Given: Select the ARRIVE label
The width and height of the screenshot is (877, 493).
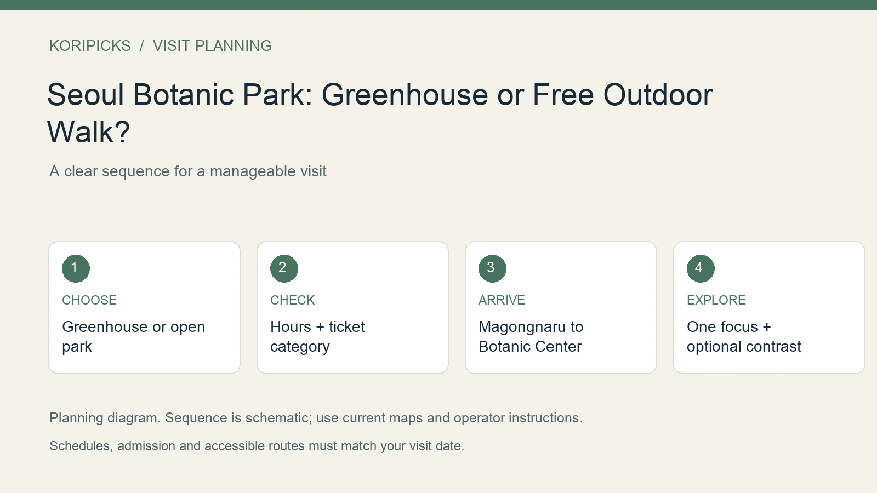Looking at the screenshot, I should [x=502, y=300].
